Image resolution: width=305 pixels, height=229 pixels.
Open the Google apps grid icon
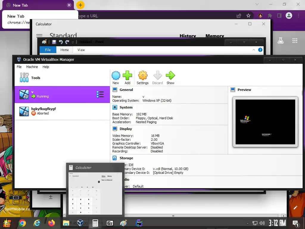pyautogui.click(x=295, y=41)
